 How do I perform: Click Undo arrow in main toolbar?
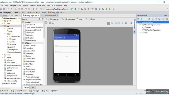point(8,9)
